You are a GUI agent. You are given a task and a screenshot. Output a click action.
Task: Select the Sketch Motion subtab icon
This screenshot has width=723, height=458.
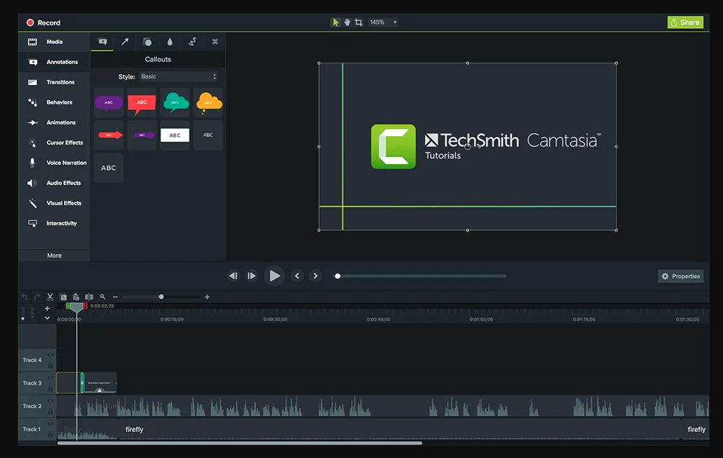[x=192, y=42]
